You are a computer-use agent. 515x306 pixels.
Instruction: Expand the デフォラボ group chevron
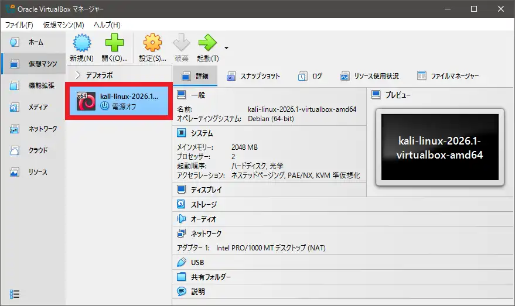click(78, 75)
